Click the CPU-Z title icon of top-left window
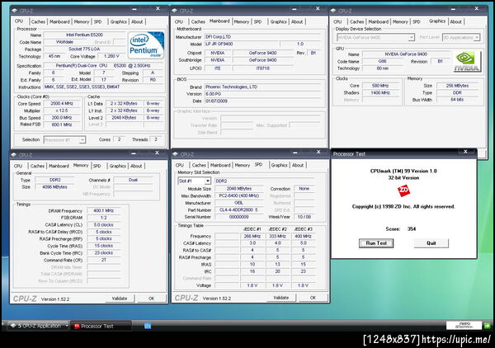 [15, 11]
